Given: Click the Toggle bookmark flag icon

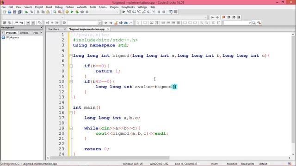Looking at the screenshot, I should pyautogui.click(x=224, y=17).
